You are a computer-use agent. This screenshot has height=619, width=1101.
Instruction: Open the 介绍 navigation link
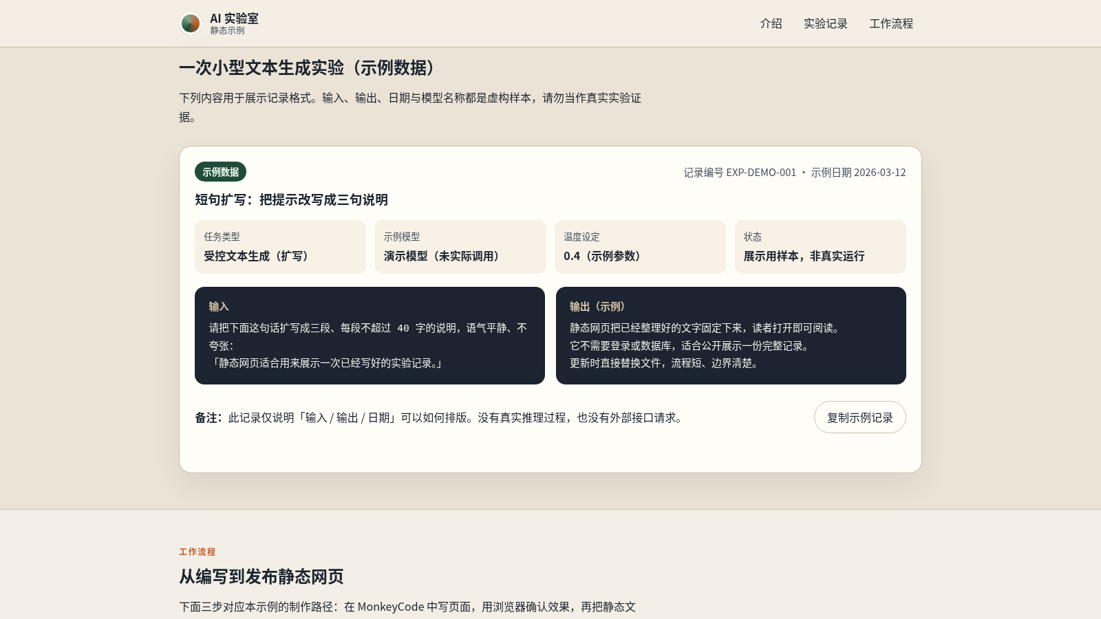[x=771, y=23]
